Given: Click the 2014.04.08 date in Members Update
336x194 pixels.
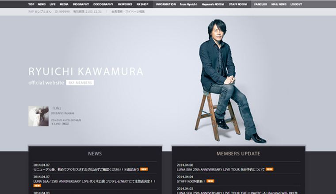Looking at the screenshot, I should click(185, 165).
